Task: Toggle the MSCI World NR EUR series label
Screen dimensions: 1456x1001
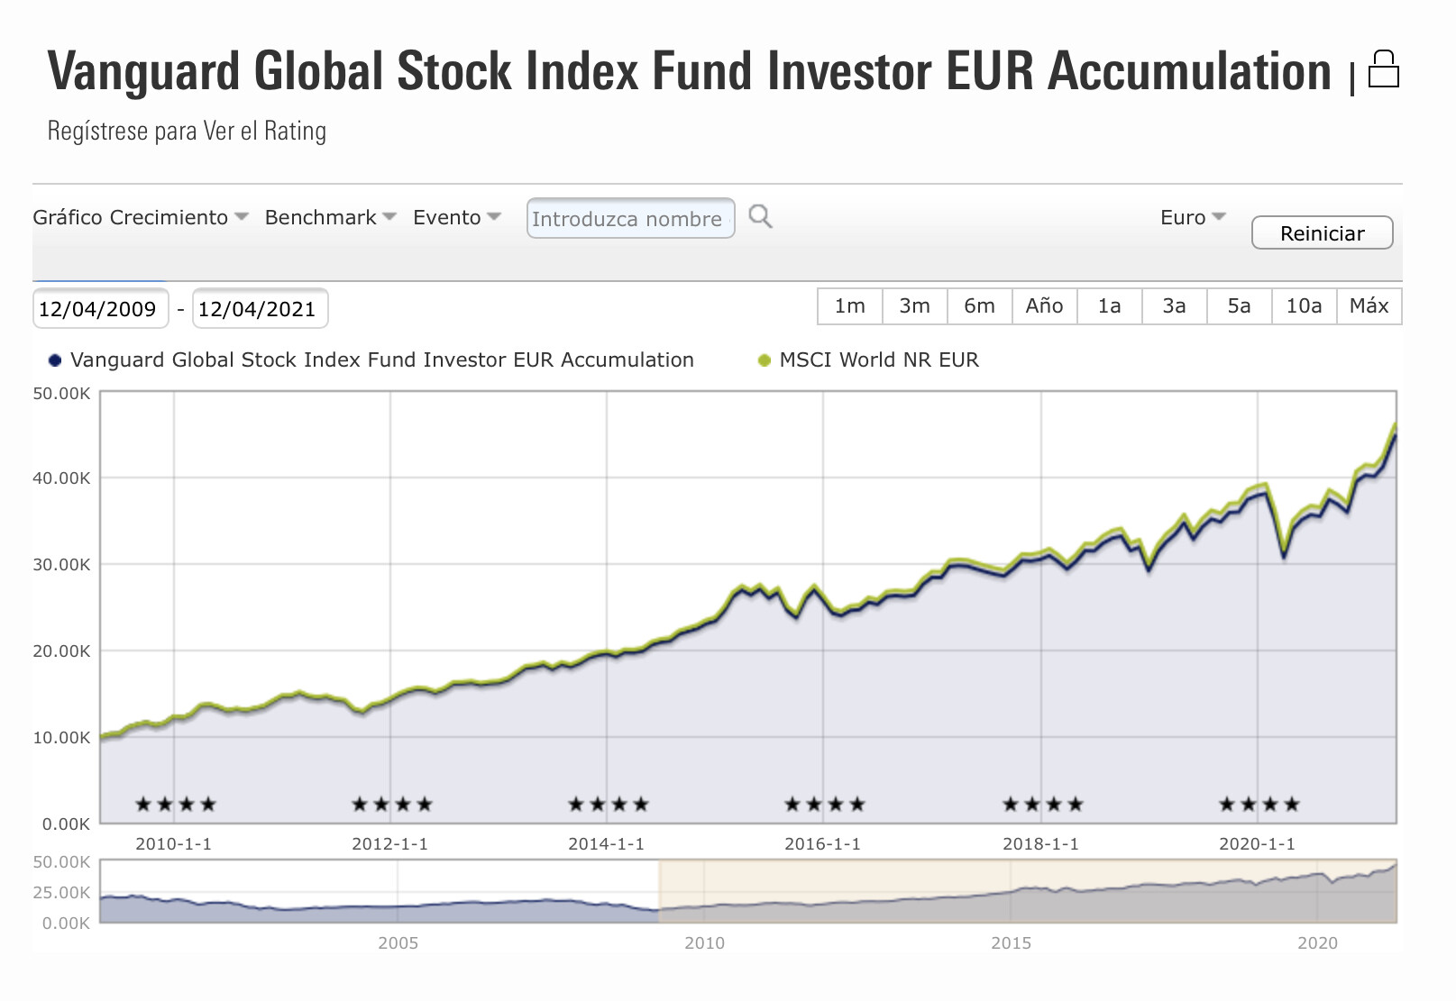Action: 879,360
